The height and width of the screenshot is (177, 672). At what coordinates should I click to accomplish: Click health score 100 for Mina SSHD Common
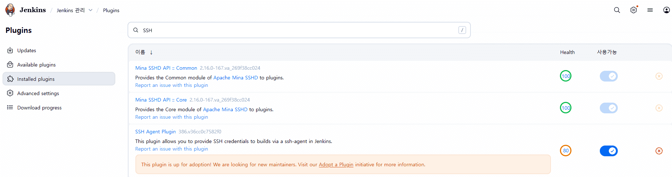click(566, 76)
